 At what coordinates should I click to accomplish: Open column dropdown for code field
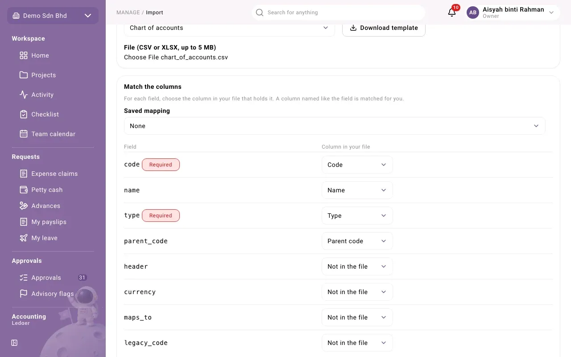click(x=357, y=165)
